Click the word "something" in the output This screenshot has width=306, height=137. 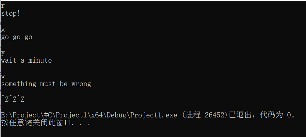coord(19,84)
